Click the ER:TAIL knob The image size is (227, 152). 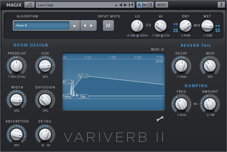point(45,135)
